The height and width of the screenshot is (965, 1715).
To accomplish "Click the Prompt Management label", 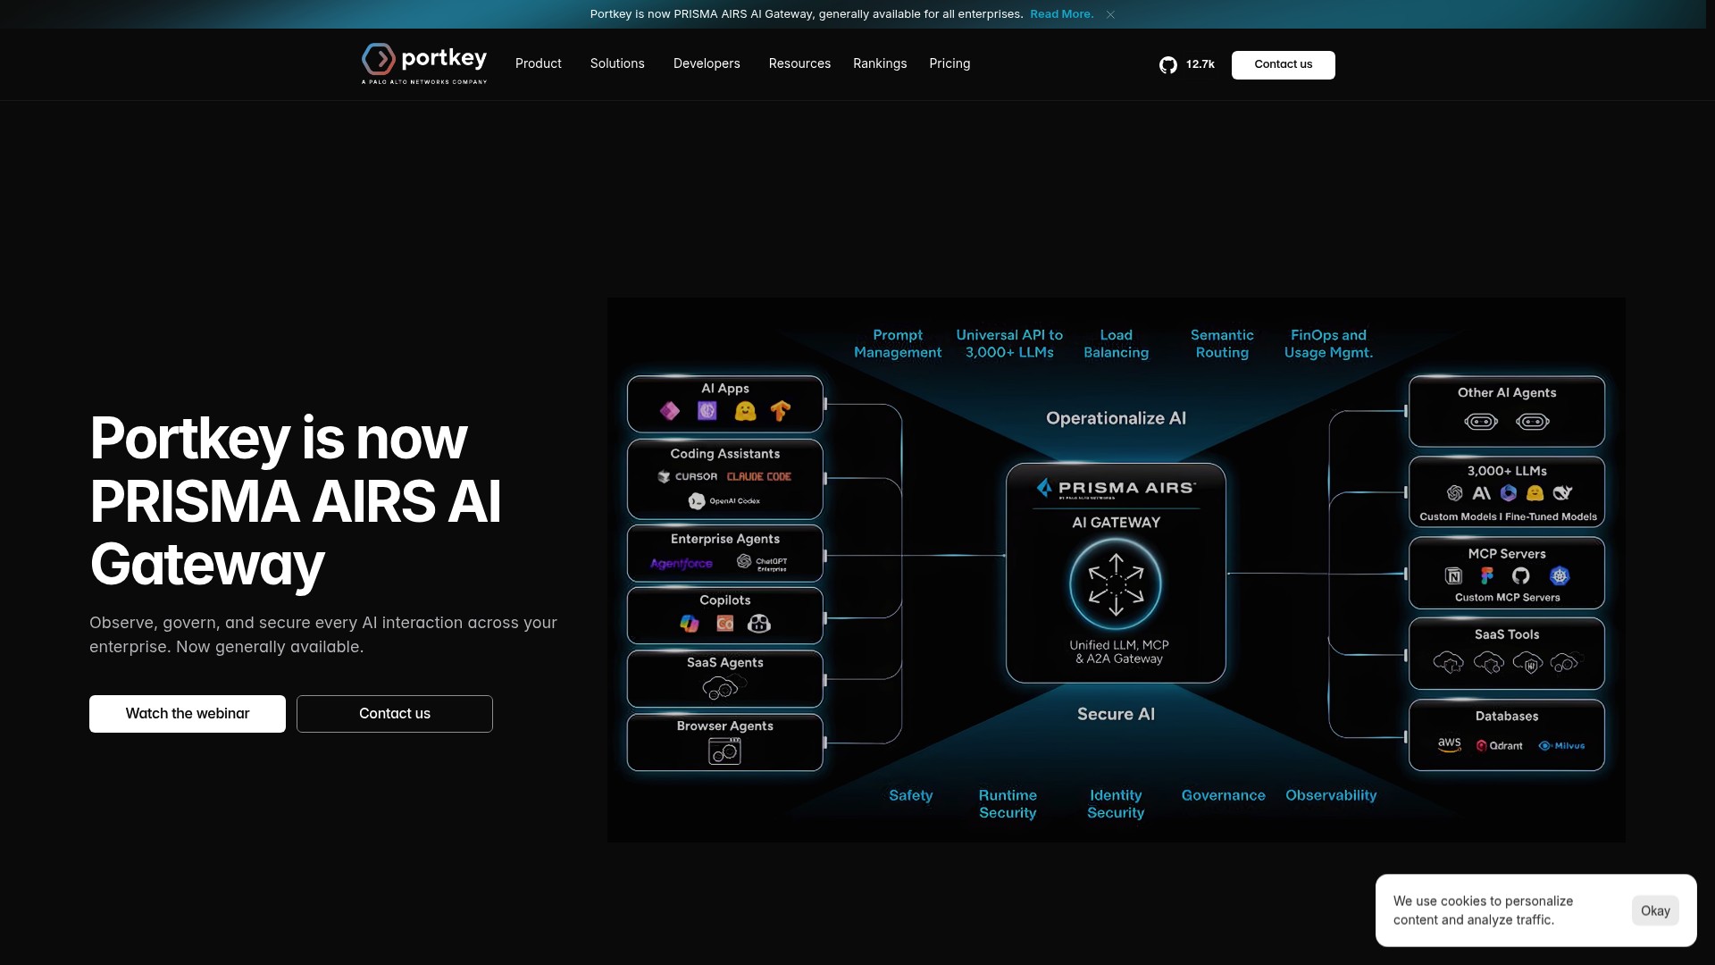I will coord(898,343).
